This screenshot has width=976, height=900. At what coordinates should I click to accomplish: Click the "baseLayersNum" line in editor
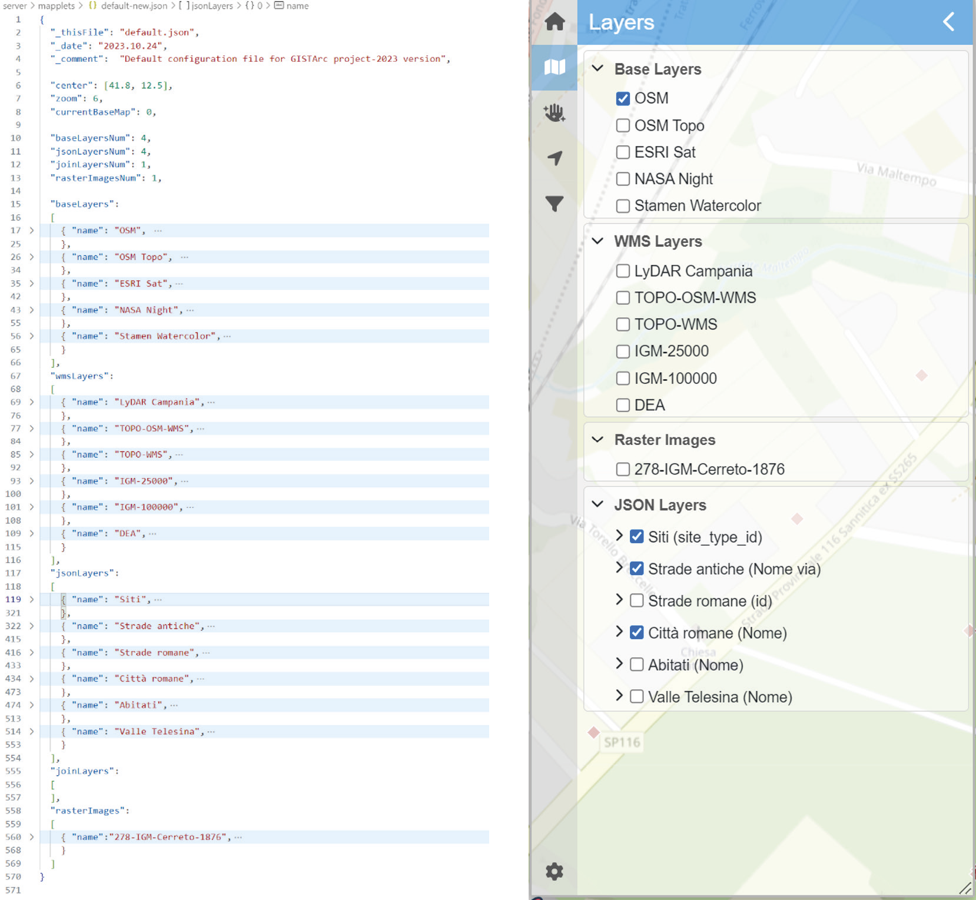tap(101, 138)
